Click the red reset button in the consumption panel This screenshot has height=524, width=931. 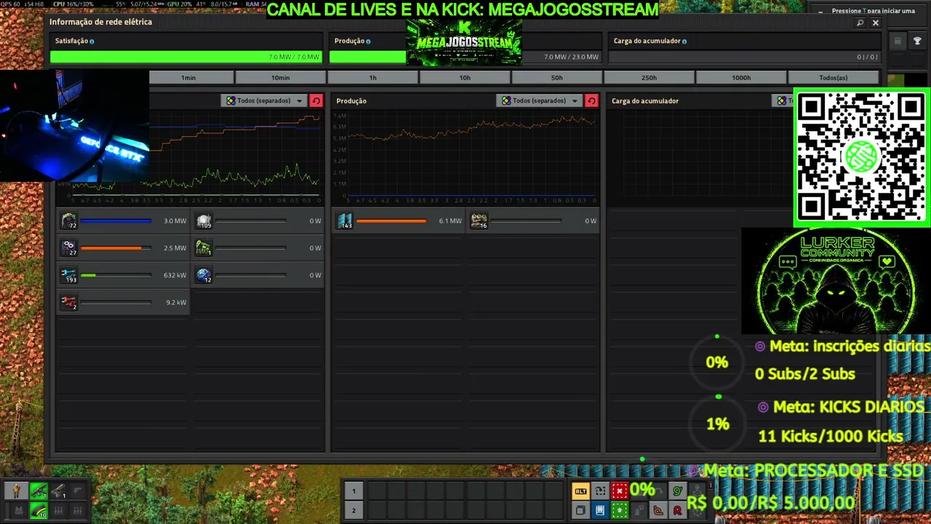[316, 100]
